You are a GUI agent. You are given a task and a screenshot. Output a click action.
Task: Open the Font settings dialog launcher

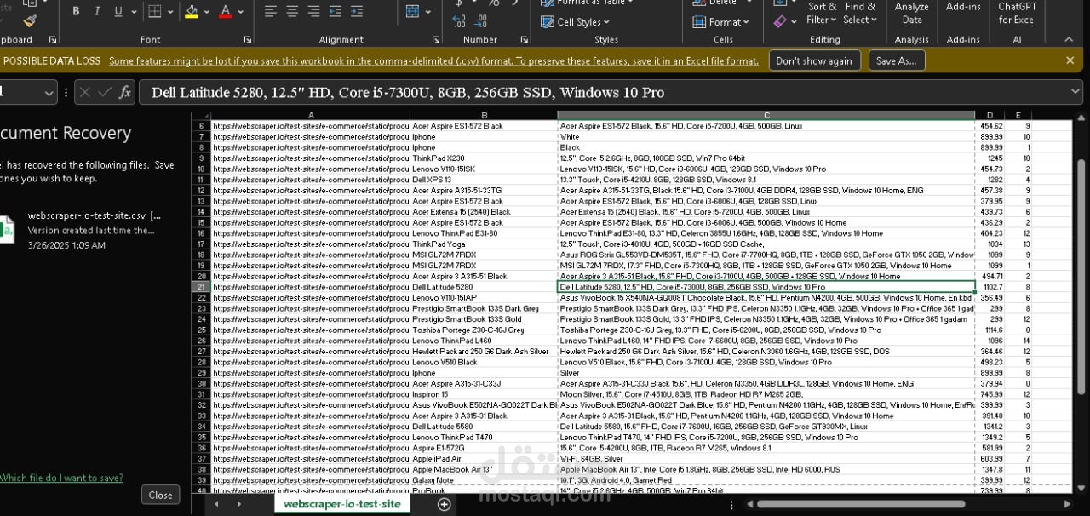click(248, 40)
